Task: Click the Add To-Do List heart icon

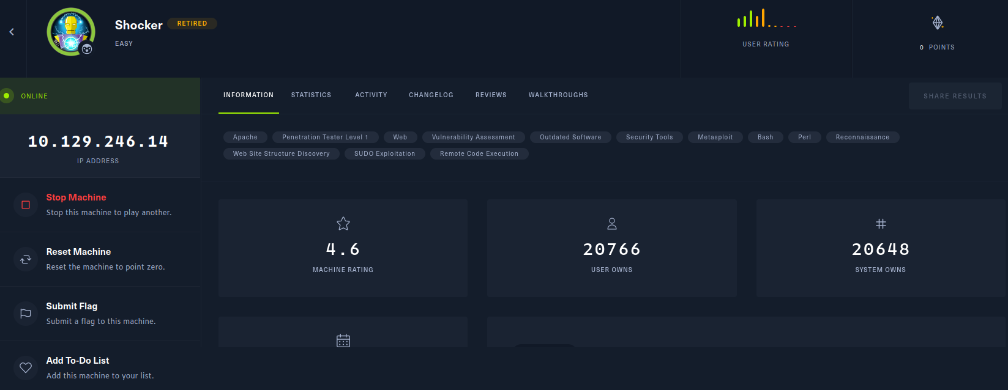Action: coord(26,368)
